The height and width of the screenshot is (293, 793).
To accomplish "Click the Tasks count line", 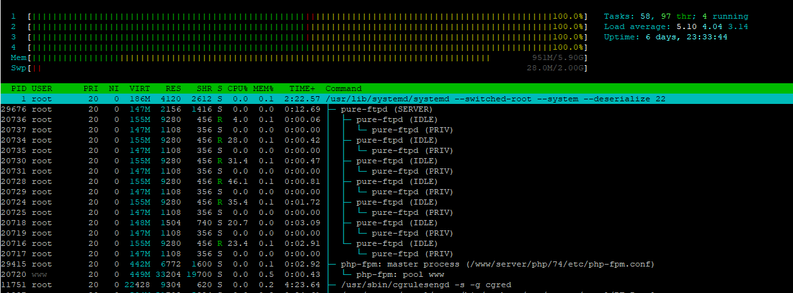I will (676, 16).
